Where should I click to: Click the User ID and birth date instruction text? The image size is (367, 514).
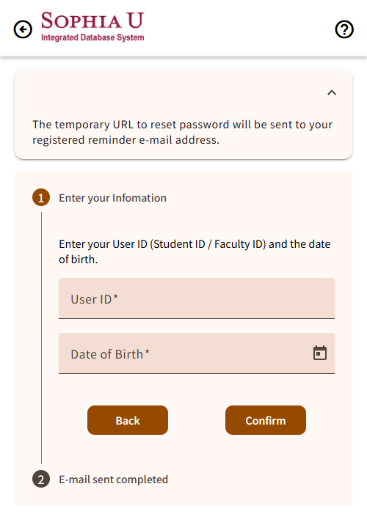click(195, 252)
